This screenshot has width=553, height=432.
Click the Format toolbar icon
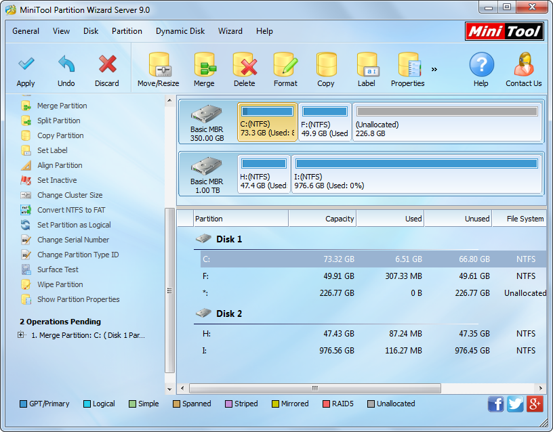click(x=286, y=64)
